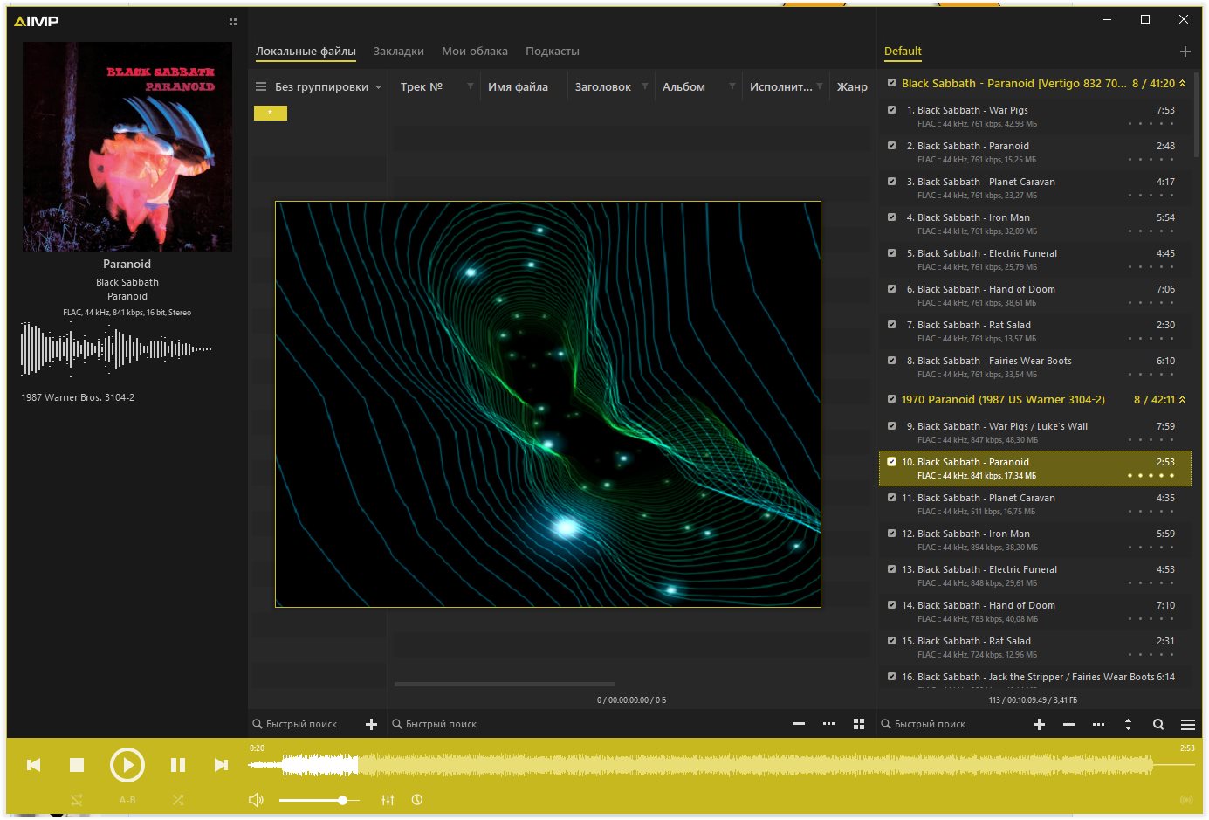Mute sound with the speaker icon
The image size is (1209, 820).
(256, 800)
